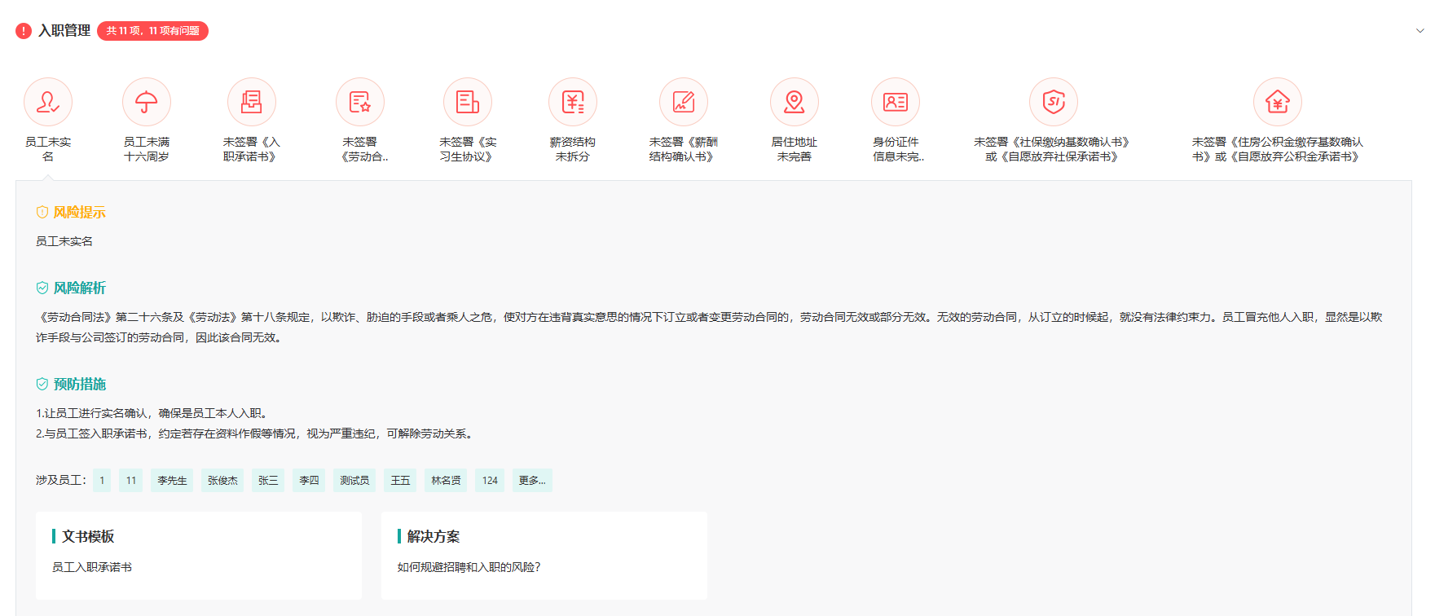Image resolution: width=1435 pixels, height=616 pixels.
Task: Select employee tag 林名贤
Action: point(446,481)
